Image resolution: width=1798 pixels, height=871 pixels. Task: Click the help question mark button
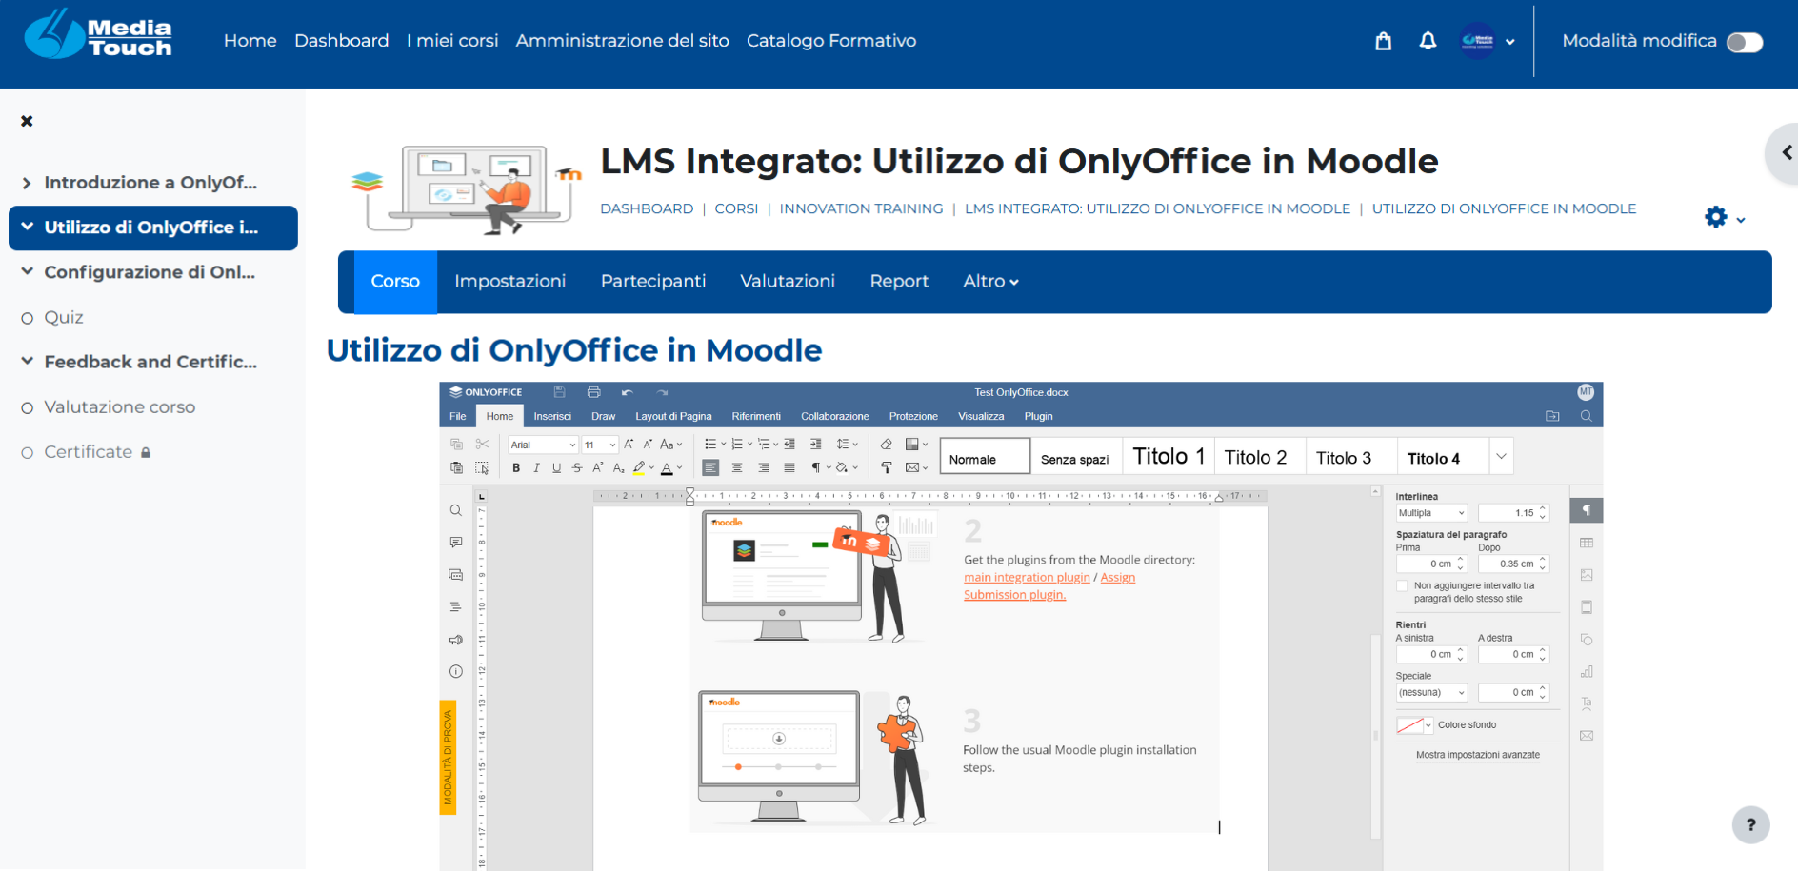(1750, 825)
